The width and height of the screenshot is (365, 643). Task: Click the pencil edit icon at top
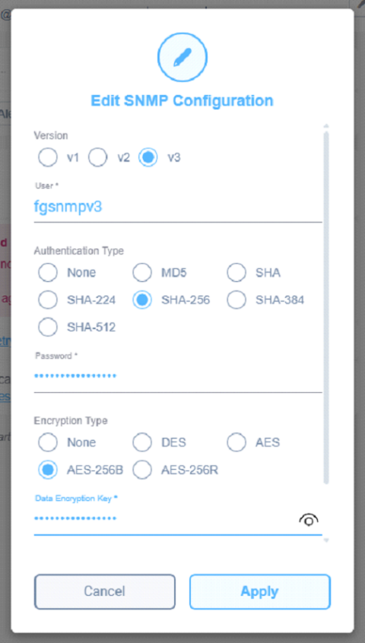tap(182, 57)
